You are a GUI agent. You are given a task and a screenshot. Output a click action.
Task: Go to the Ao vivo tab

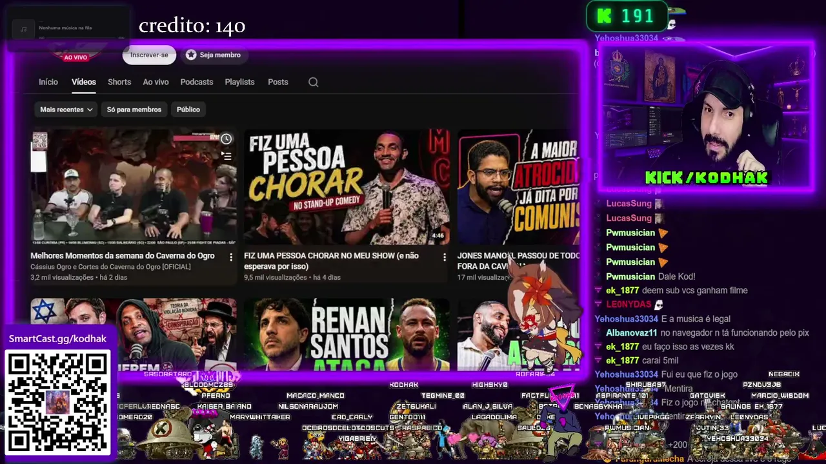[x=156, y=82]
